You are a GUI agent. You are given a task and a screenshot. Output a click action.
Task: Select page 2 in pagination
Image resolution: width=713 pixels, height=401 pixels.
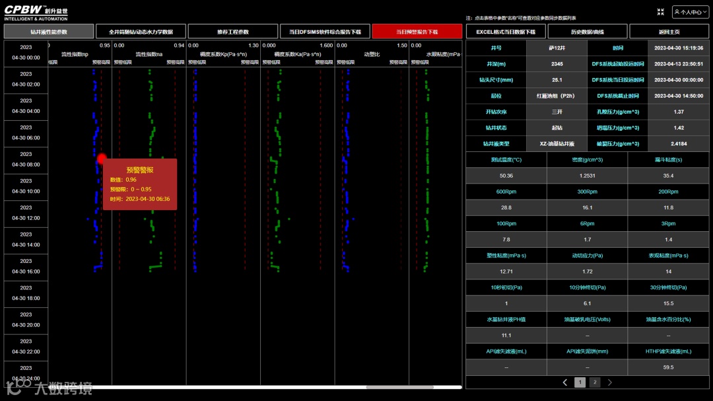click(x=594, y=383)
